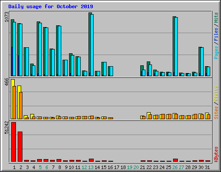
Task: Click day 1 on the x-axis
Action: 14,167
